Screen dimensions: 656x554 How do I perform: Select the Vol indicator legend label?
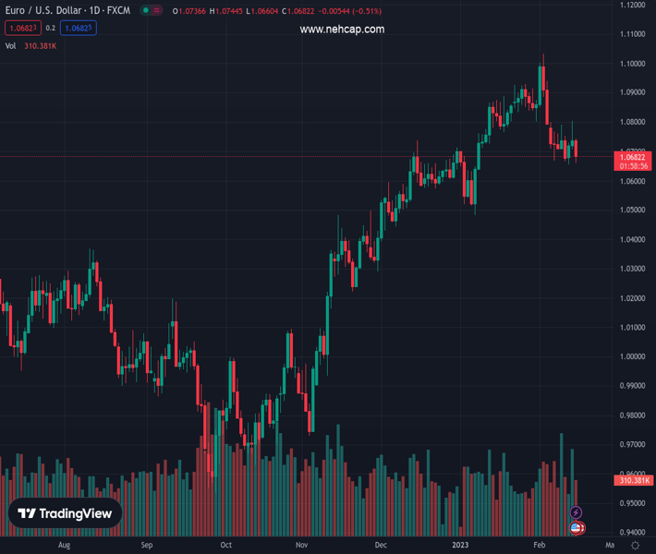[10, 45]
